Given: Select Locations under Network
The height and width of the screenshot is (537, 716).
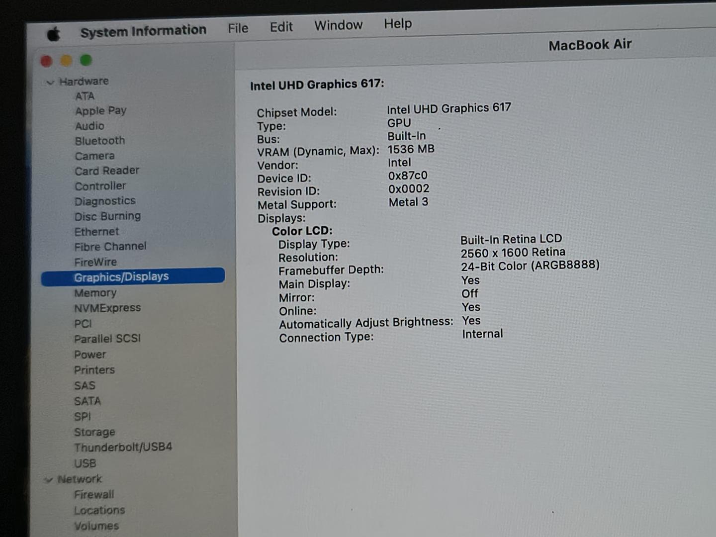Looking at the screenshot, I should [99, 510].
